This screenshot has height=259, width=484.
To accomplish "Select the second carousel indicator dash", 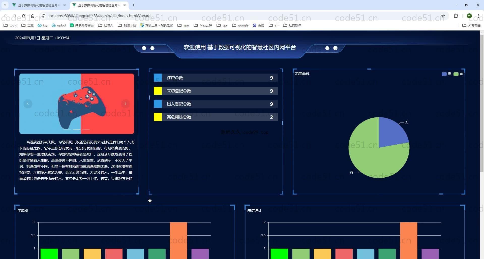I will pyautogui.click(x=77, y=130).
